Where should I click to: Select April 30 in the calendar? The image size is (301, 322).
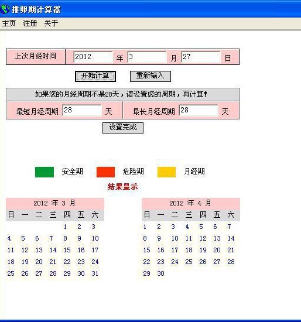[160, 273]
